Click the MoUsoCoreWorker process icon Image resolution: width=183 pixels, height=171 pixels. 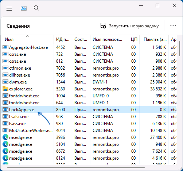tap(5, 130)
